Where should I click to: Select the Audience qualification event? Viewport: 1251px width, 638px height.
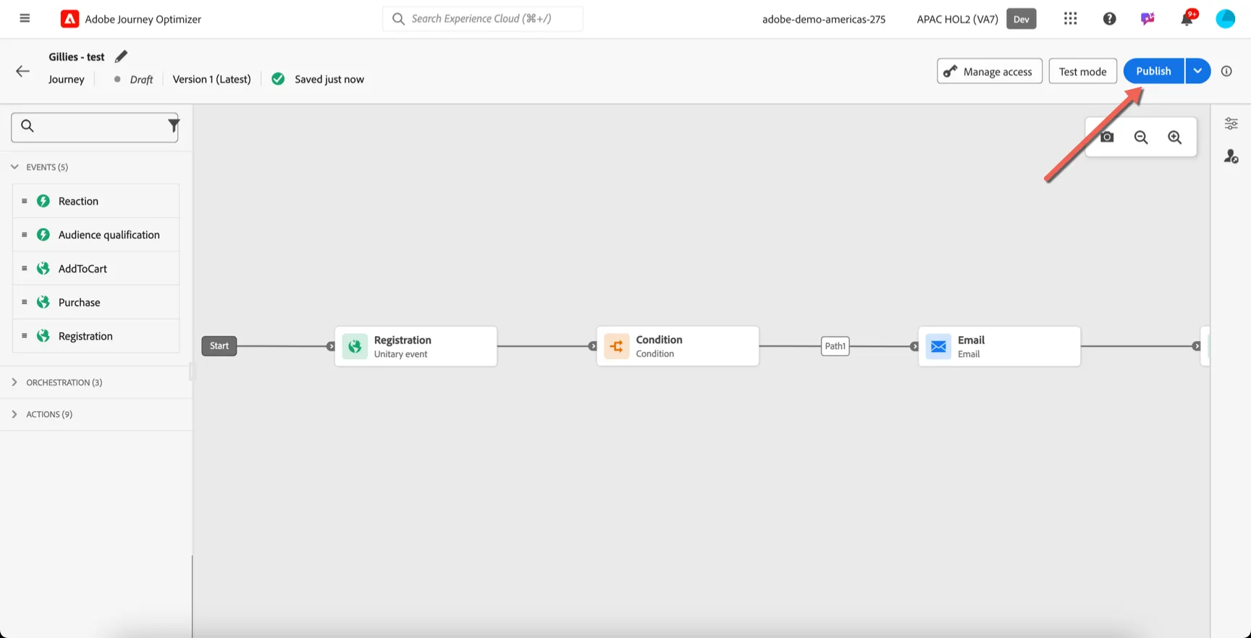point(96,235)
